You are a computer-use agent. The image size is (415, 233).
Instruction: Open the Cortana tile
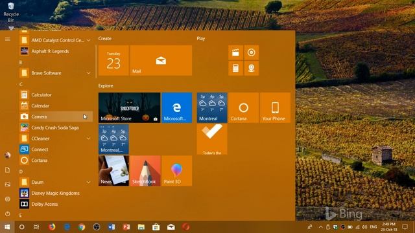[244, 107]
